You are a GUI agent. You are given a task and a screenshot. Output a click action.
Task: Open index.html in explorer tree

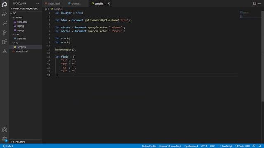pos(21,51)
